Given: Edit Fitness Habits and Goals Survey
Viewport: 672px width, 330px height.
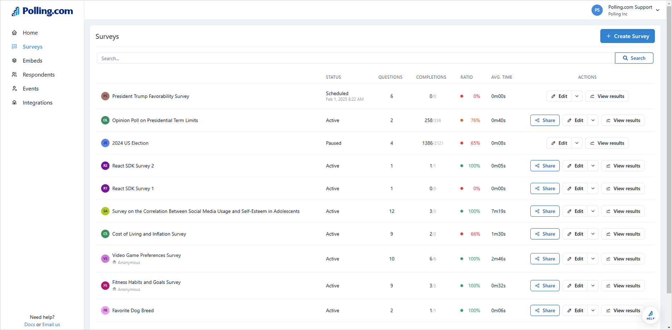Looking at the screenshot, I should pos(575,286).
